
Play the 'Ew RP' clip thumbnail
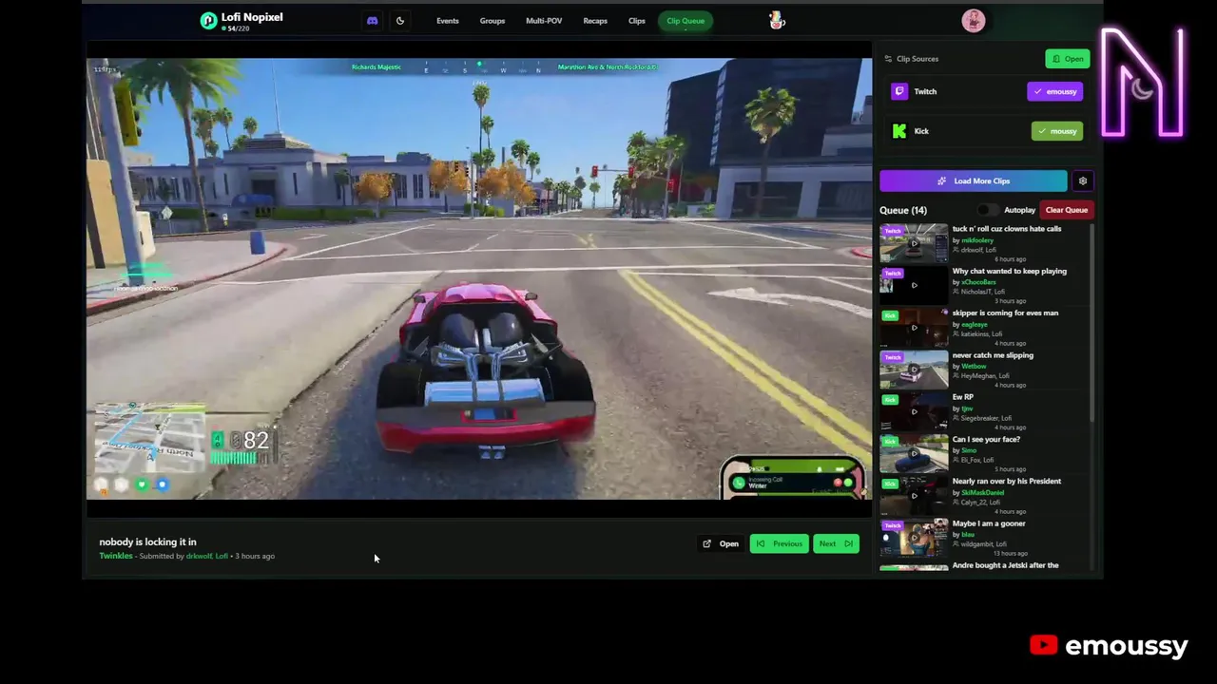(914, 411)
